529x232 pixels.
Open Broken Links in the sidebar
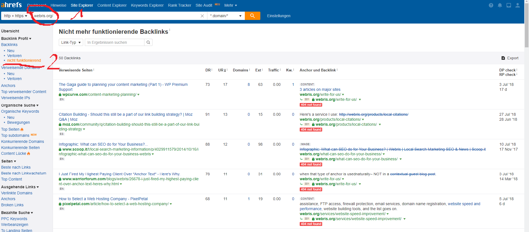click(12, 205)
